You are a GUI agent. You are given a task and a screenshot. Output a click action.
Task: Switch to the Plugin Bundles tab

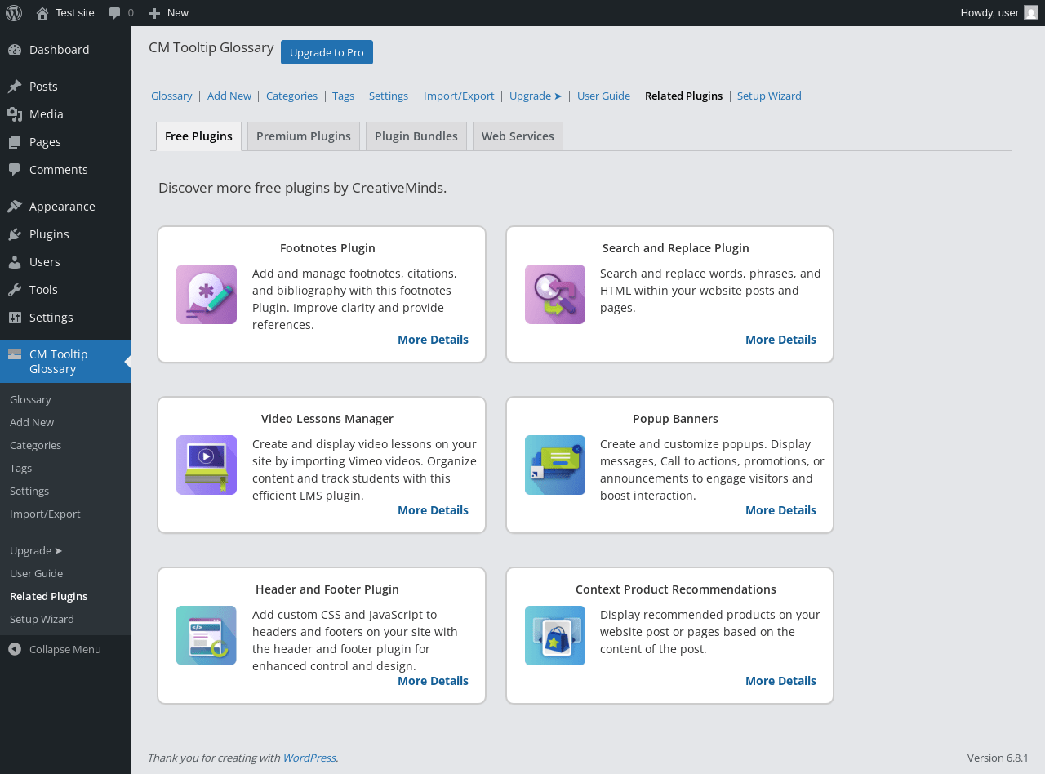point(416,136)
